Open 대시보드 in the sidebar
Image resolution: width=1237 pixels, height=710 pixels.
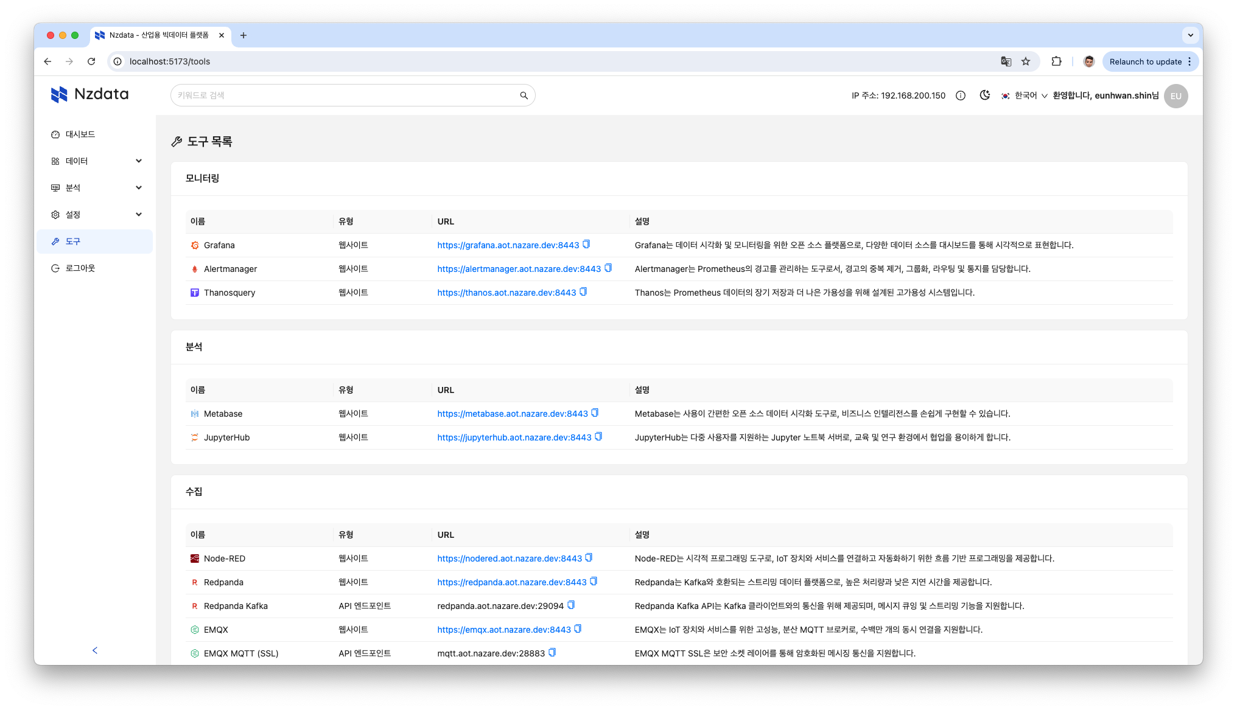[95, 134]
